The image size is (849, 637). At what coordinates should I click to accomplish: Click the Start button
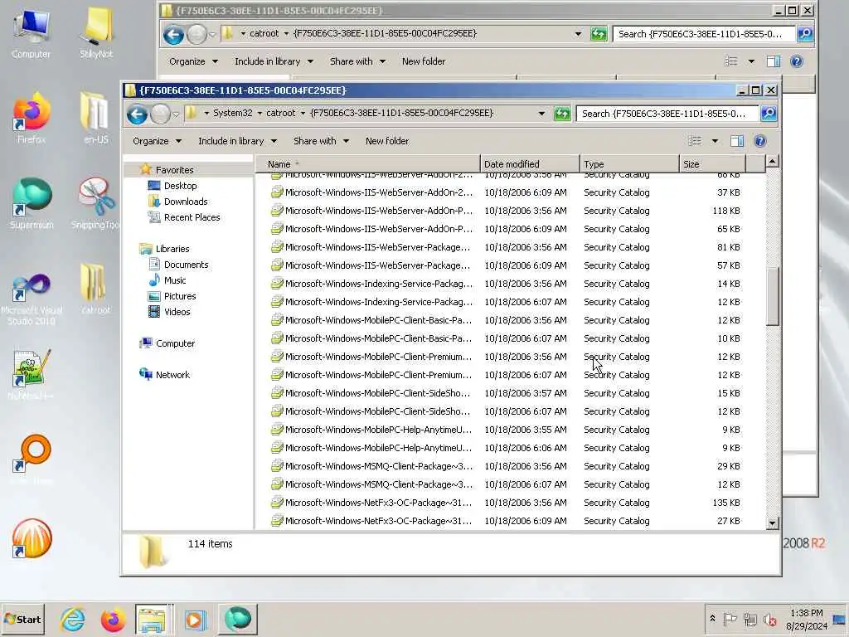click(x=22, y=619)
